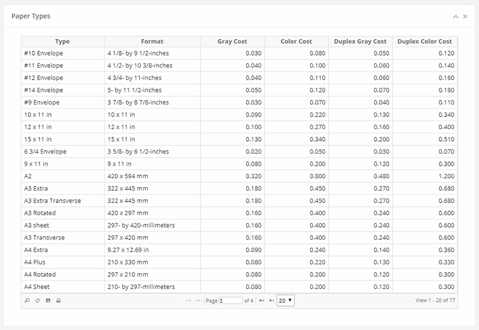The width and height of the screenshot is (479, 330).
Task: Sort by the Duplex Gray Cost column
Action: pyautogui.click(x=360, y=42)
